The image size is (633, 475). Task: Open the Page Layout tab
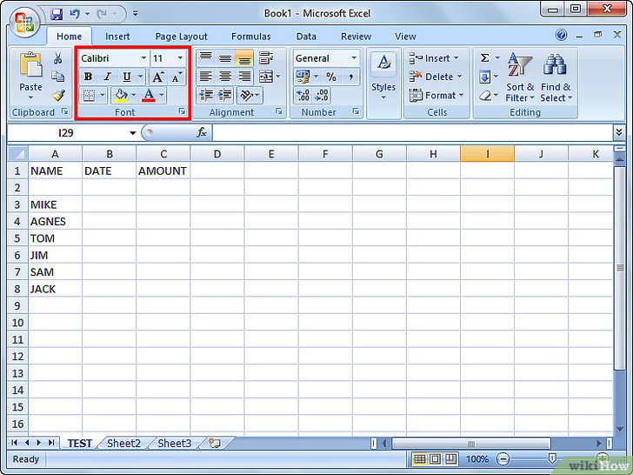[181, 37]
